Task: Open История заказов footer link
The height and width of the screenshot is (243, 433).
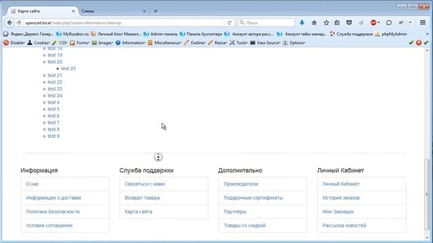Action: pos(341,198)
